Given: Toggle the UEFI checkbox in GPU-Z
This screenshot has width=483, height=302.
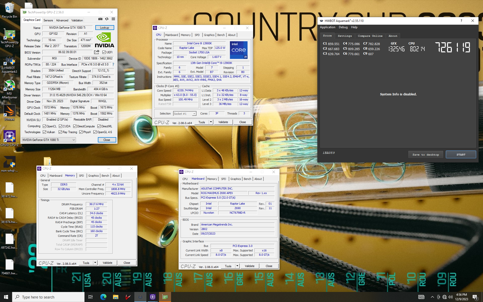Looking at the screenshot, I should (104, 52).
